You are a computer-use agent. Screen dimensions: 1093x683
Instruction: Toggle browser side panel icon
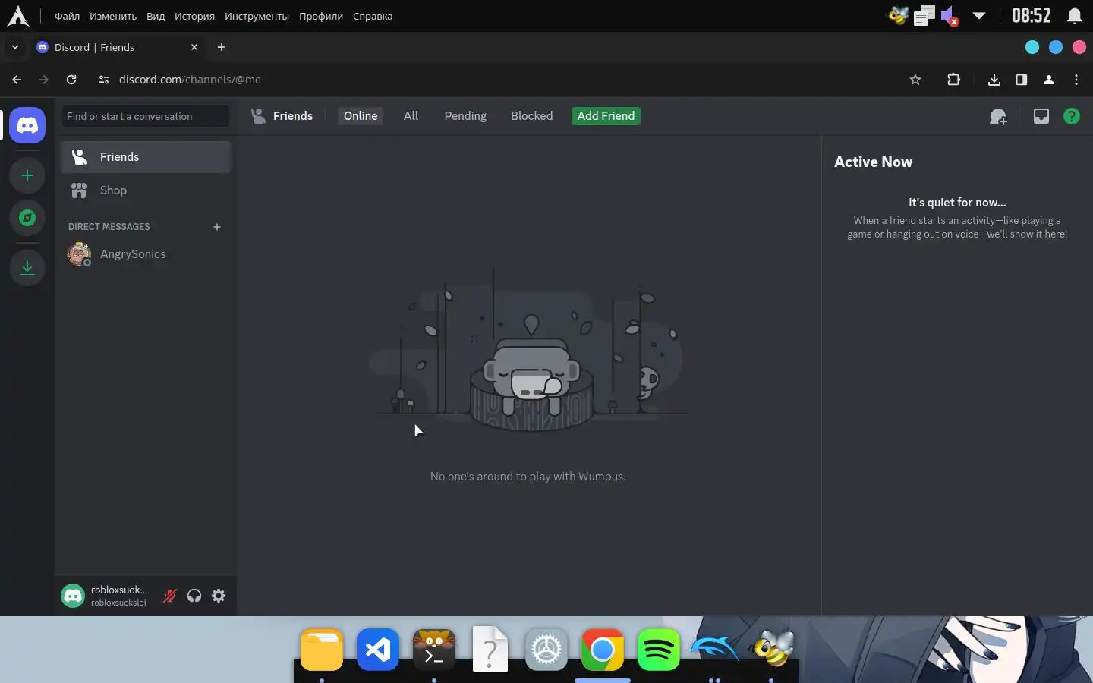tap(1022, 80)
